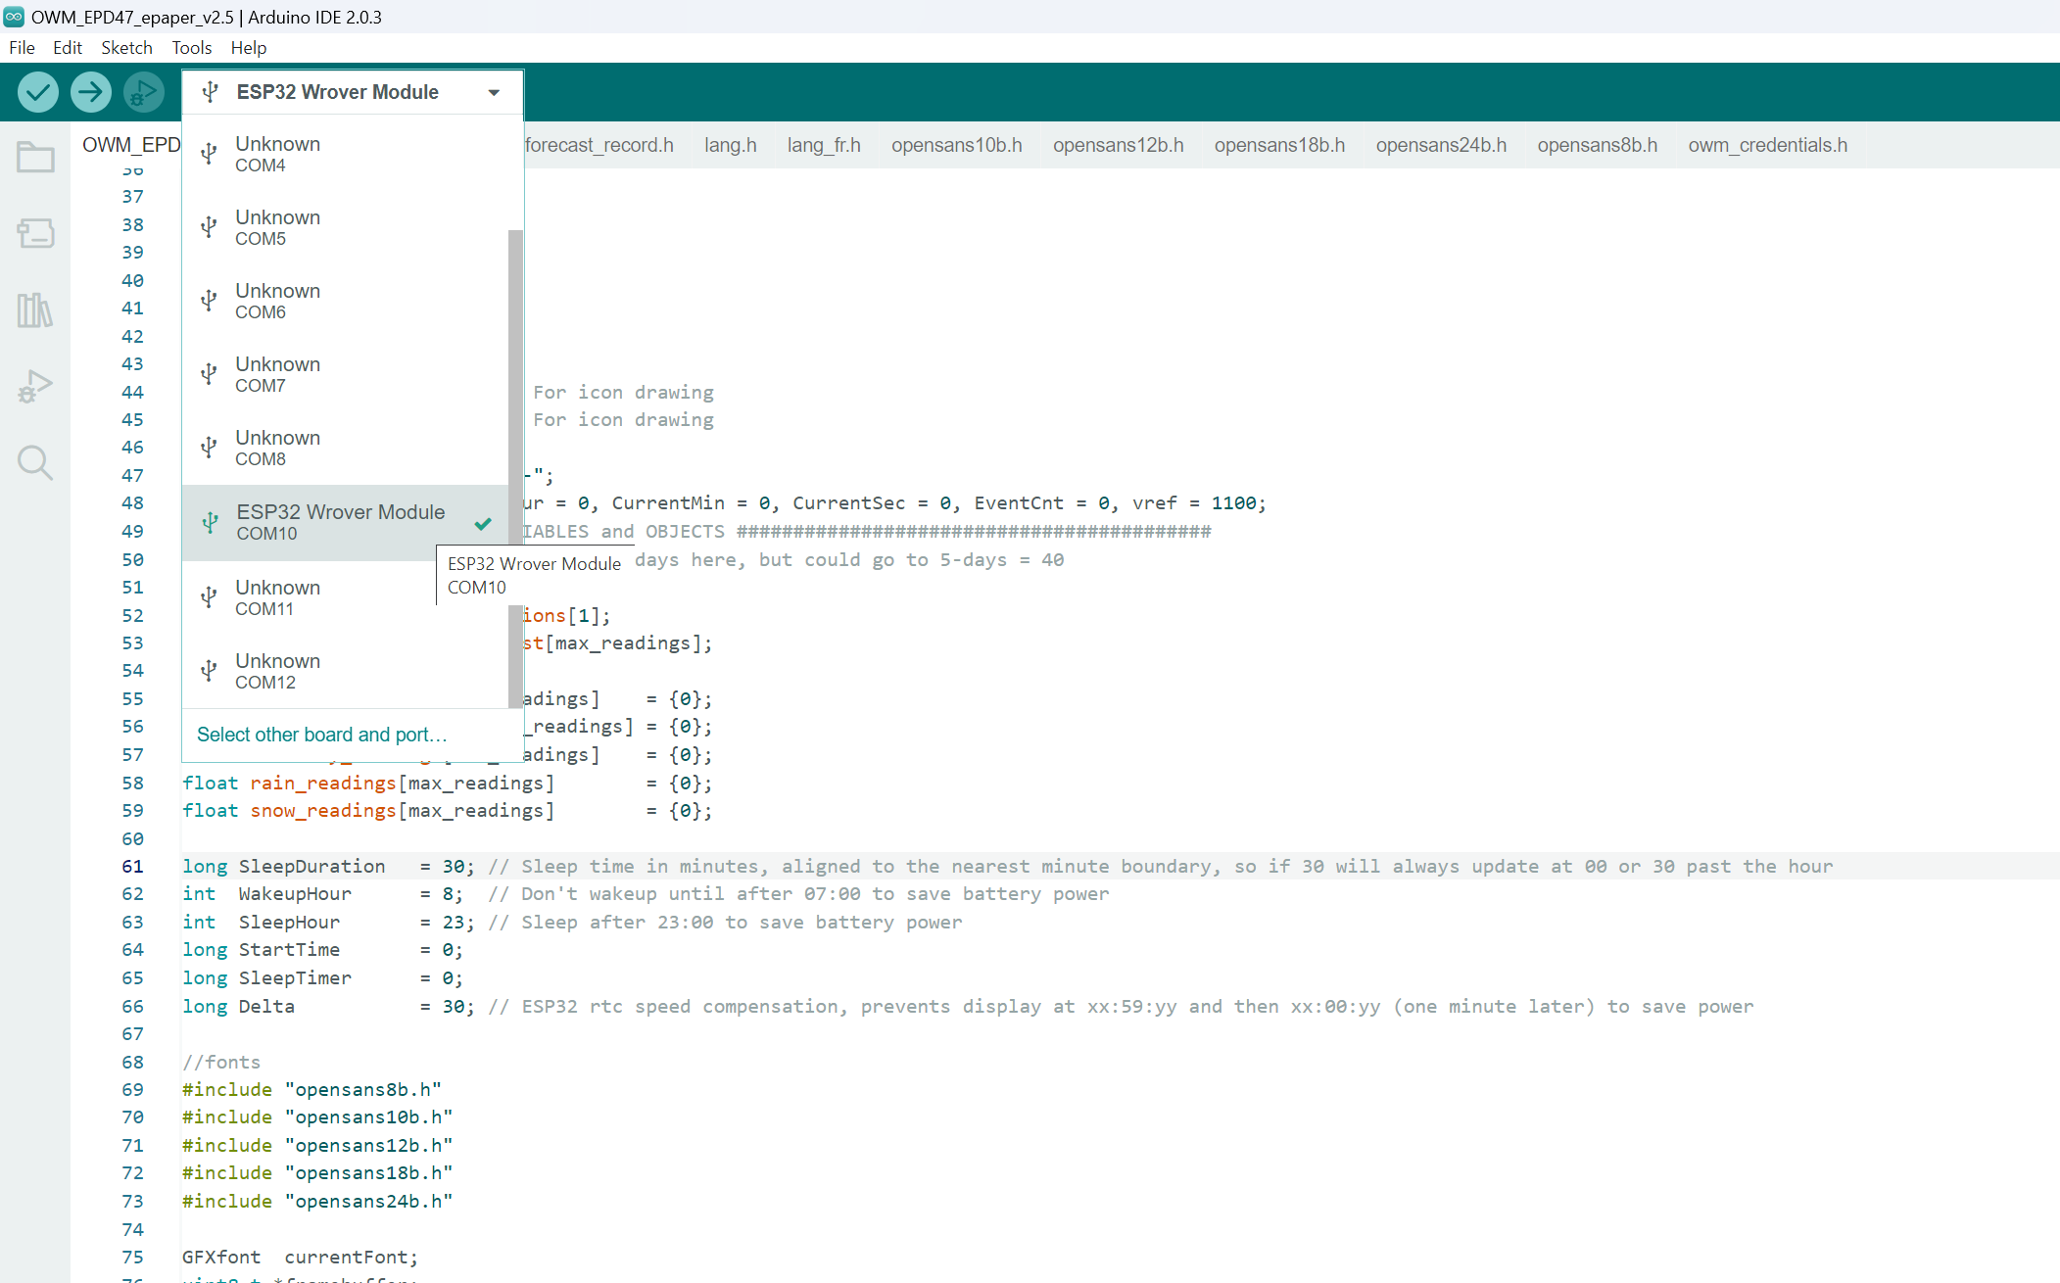Select ESP32 Wrover Module on COM10

(x=345, y=522)
